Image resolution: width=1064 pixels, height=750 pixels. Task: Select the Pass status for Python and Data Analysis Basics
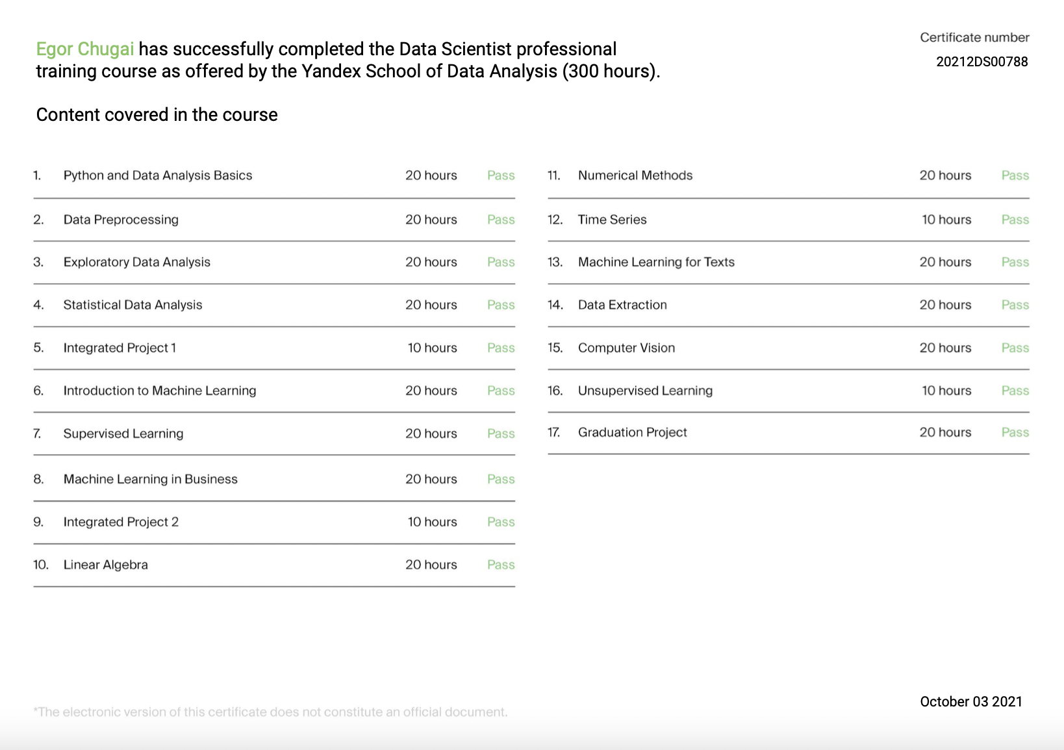500,175
